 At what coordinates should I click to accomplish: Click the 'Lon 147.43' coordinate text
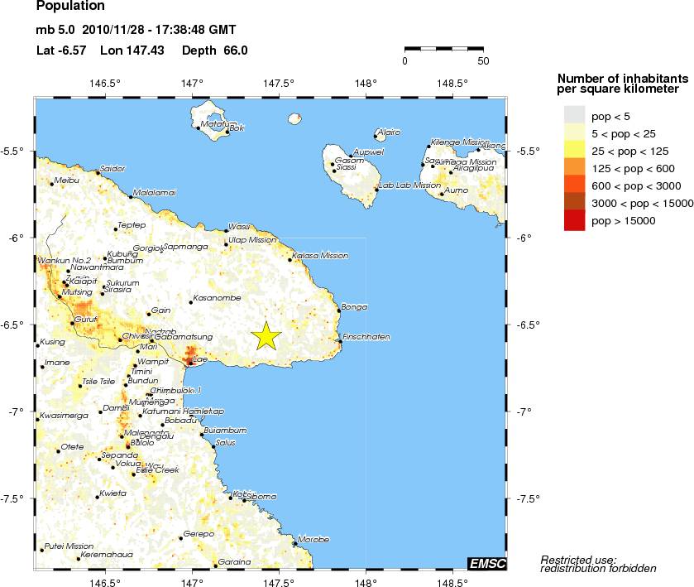pyautogui.click(x=132, y=51)
